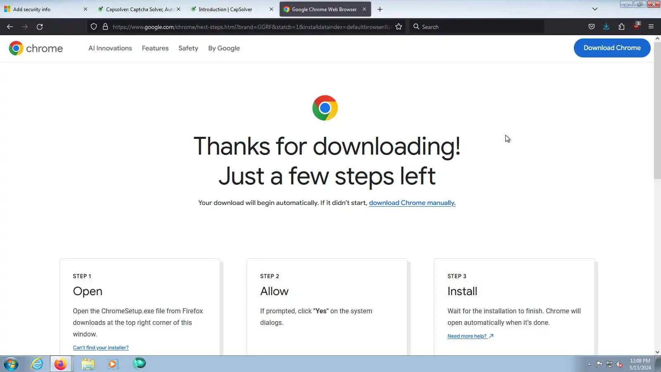661x372 pixels.
Task: Open the Firefox downloads panel
Action: pyautogui.click(x=606, y=27)
